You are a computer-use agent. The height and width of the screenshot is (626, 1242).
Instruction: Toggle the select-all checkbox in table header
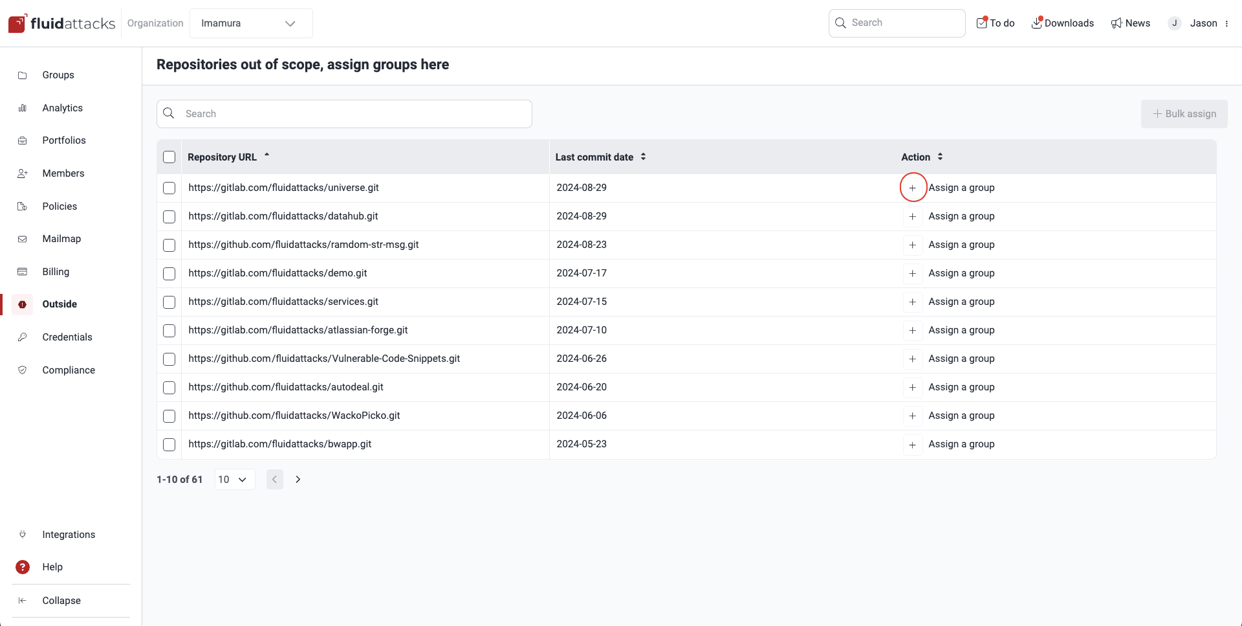pyautogui.click(x=169, y=157)
